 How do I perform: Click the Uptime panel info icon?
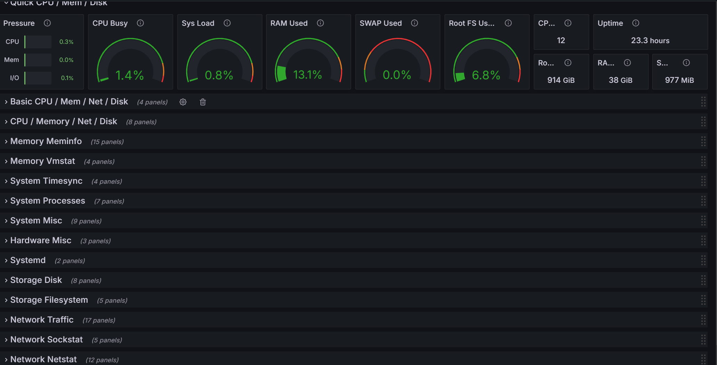point(636,23)
